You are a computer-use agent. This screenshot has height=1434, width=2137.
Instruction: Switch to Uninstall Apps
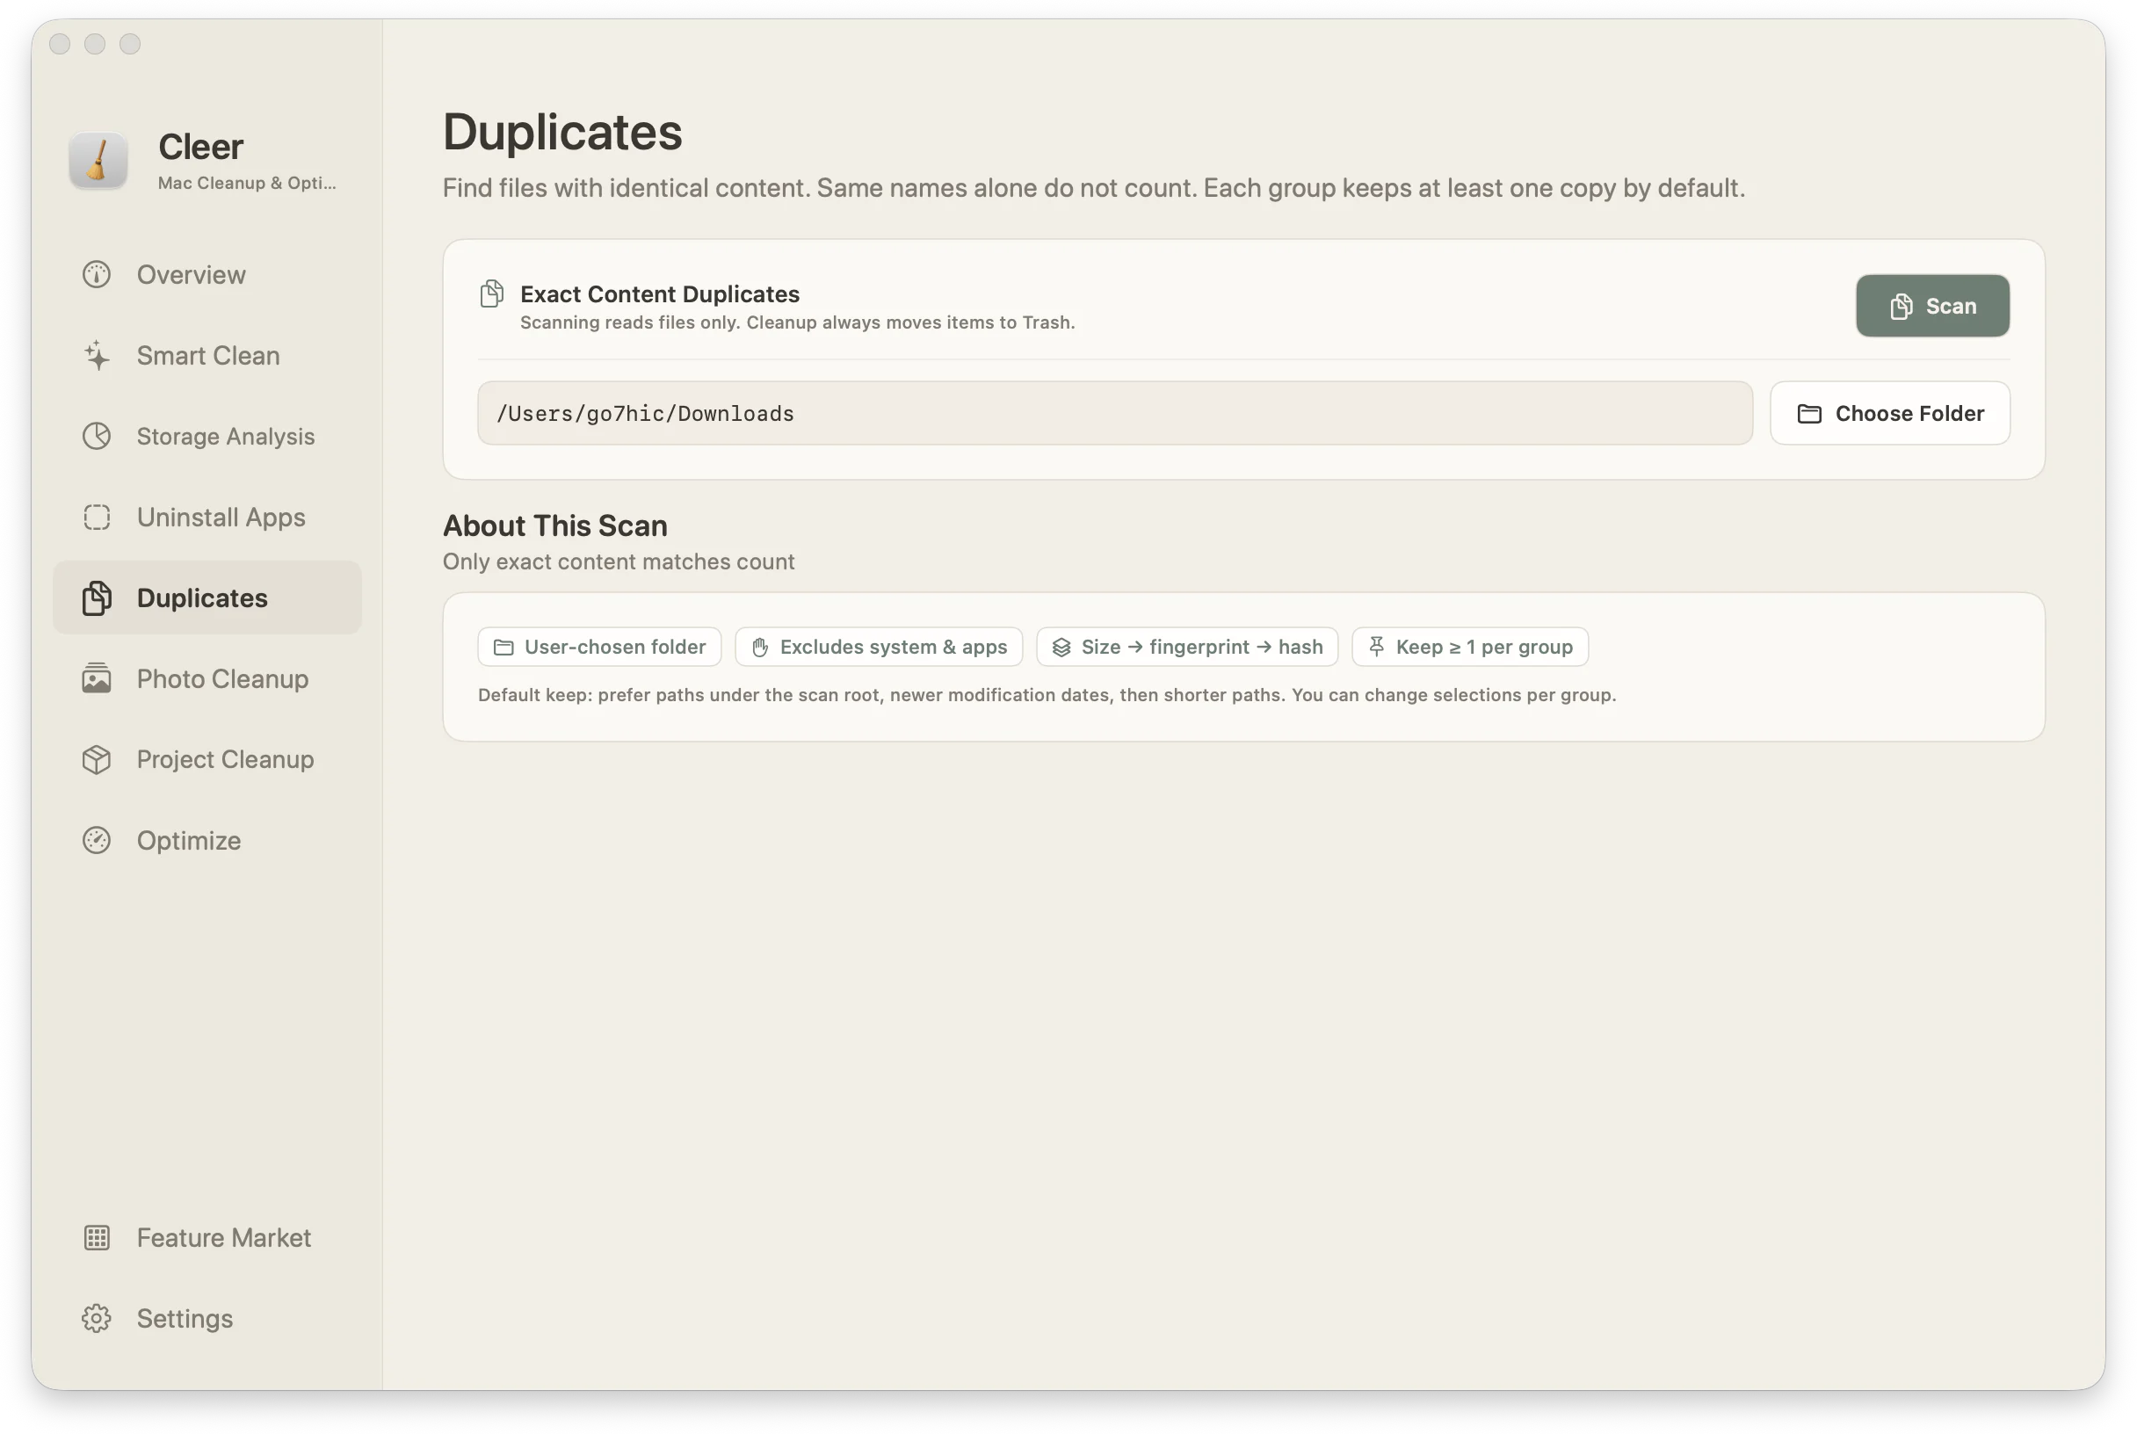(x=207, y=517)
